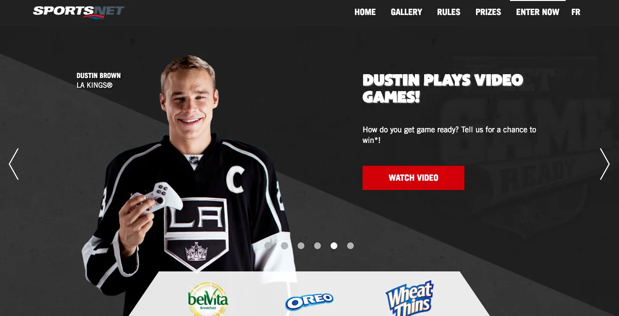The height and width of the screenshot is (316, 619).
Task: View the Prizes page
Action: [x=488, y=12]
